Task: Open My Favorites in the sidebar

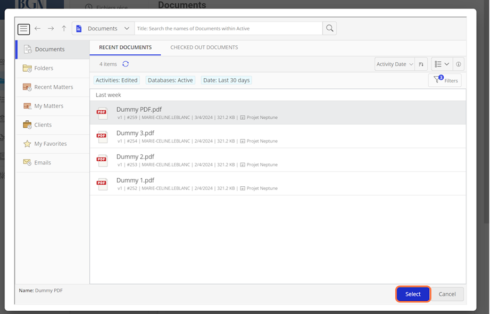Action: [x=51, y=144]
